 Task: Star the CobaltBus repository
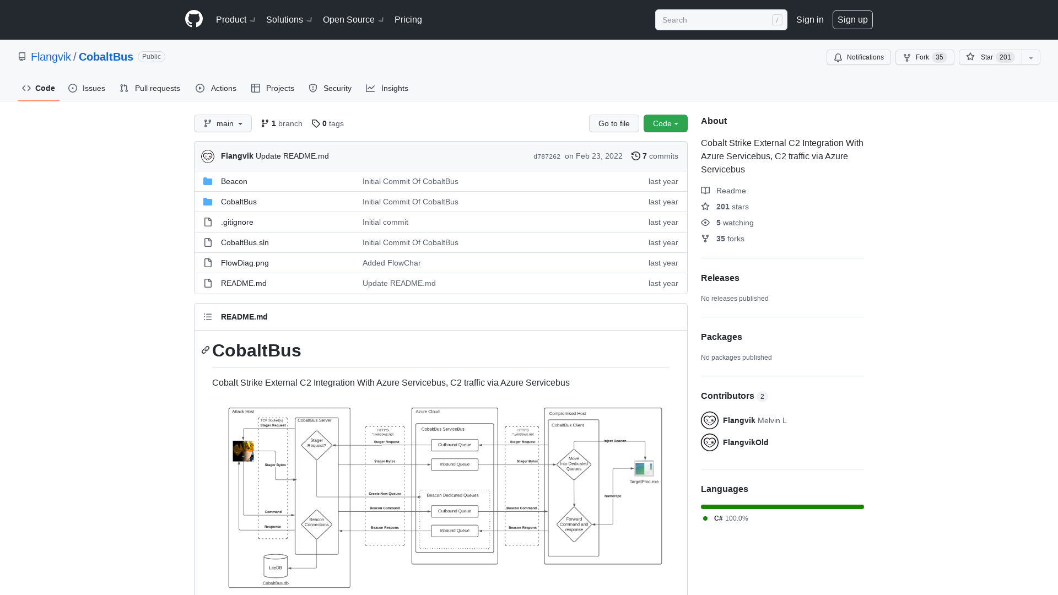[x=990, y=57]
